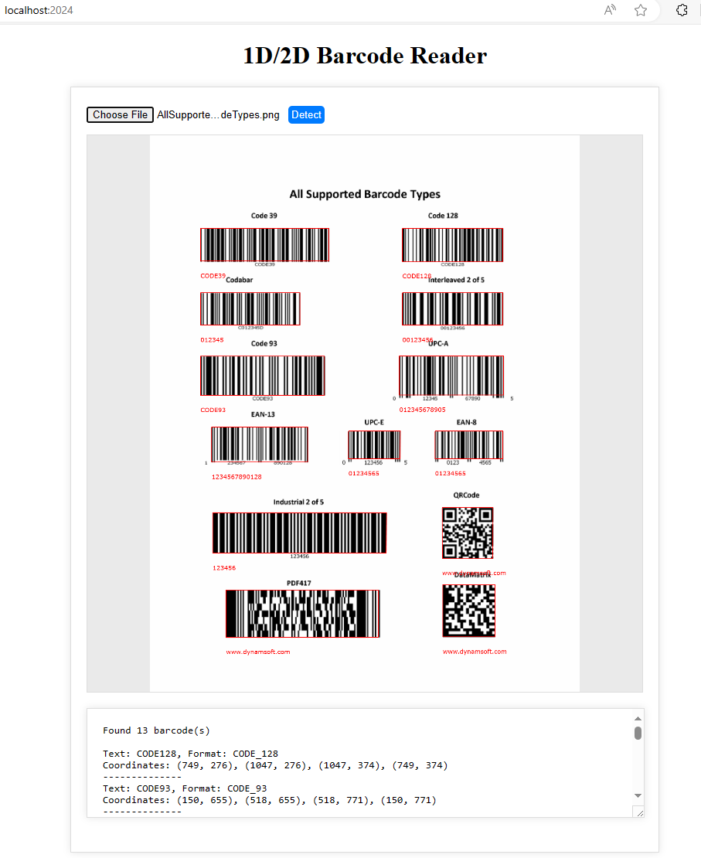Select the QRCode image in the preview
The height and width of the screenshot is (858, 701).
coord(468,533)
